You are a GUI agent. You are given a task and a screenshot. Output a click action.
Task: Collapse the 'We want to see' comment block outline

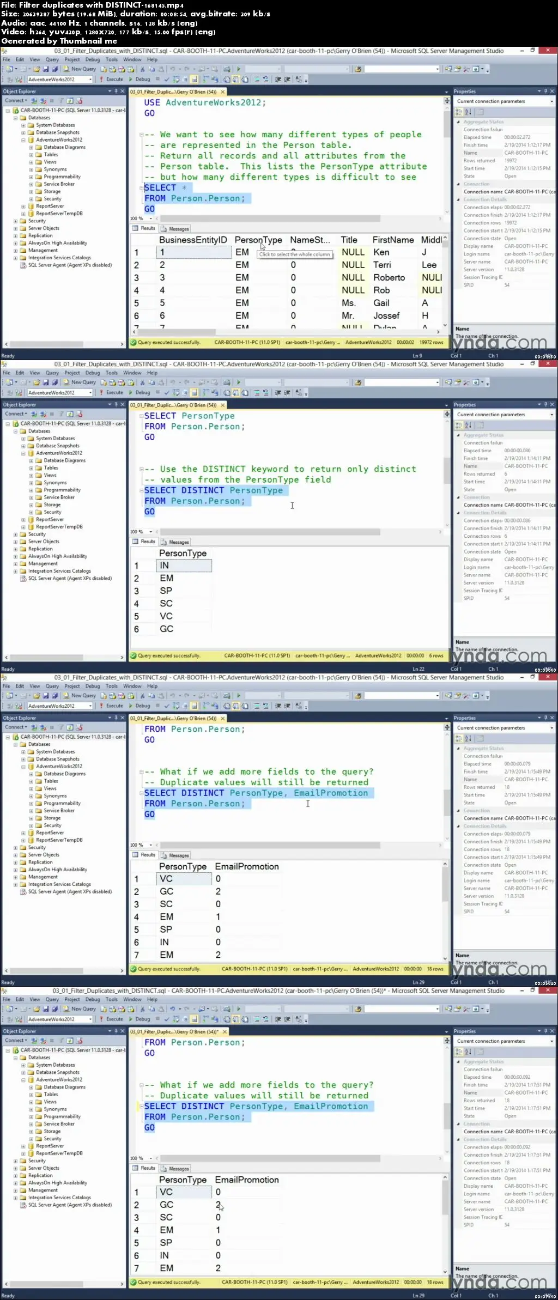(x=141, y=135)
